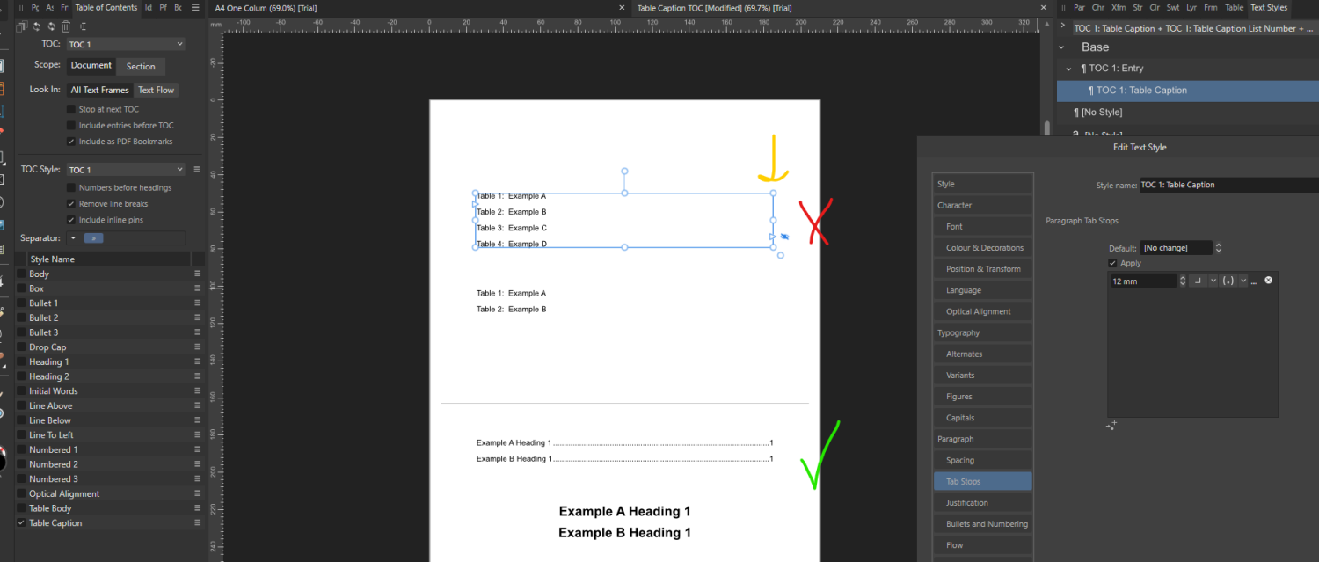The height and width of the screenshot is (562, 1319).
Task: Uncheck Apply under Paragraph Tab Stops
Action: (1112, 262)
